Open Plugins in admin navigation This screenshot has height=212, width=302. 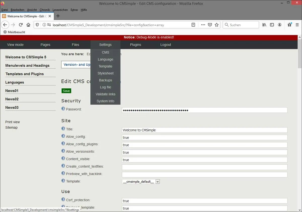point(135,45)
